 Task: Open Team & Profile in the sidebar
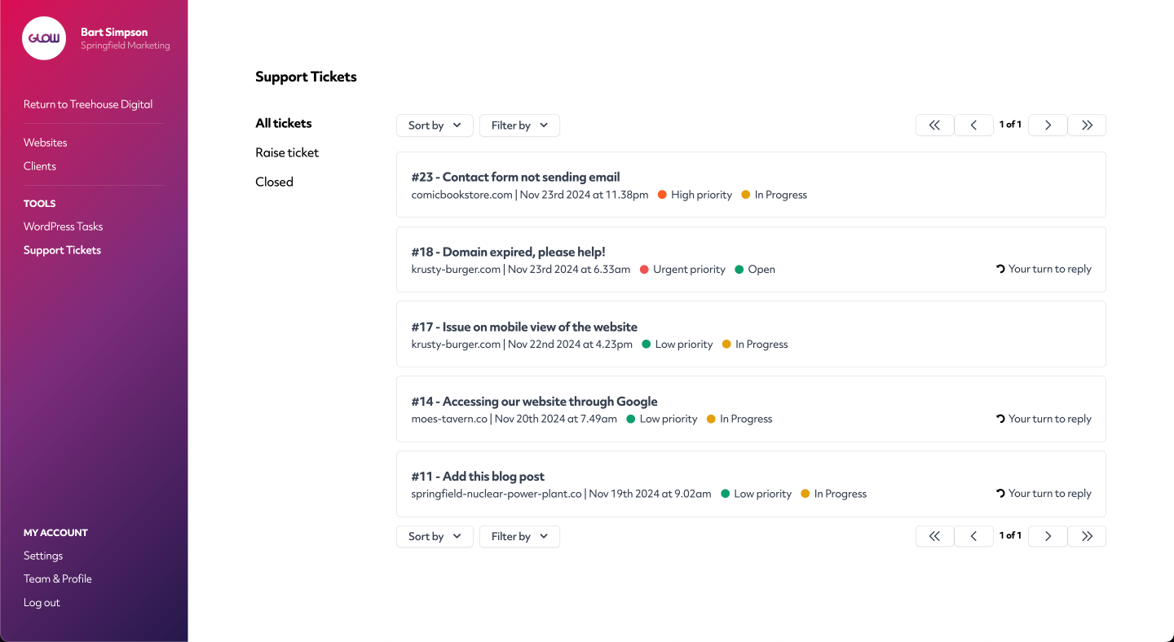(58, 578)
